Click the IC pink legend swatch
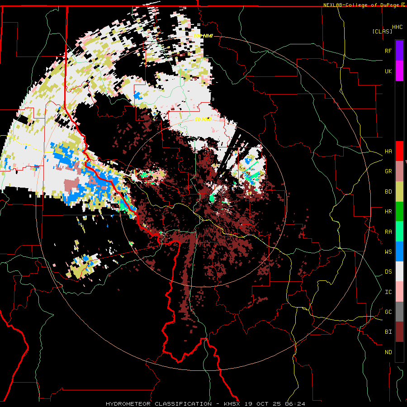 click(399, 292)
